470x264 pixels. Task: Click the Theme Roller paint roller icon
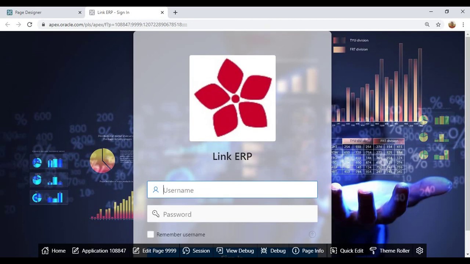(373, 251)
